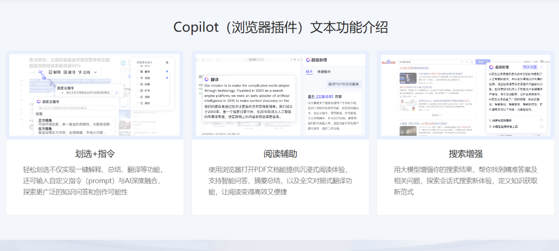The width and height of the screenshot is (559, 251).
Task: Click the send arrow in 自定义指令 input
Action: pos(116,93)
